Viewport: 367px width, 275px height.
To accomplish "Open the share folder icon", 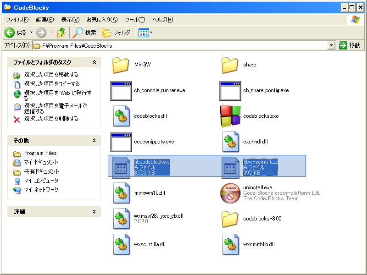I will pos(230,65).
